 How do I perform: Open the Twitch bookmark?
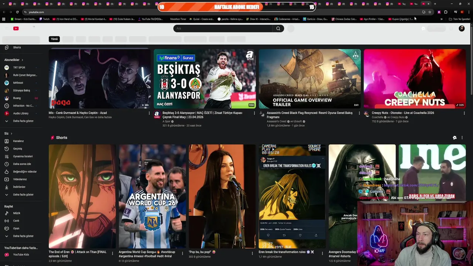click(44, 19)
